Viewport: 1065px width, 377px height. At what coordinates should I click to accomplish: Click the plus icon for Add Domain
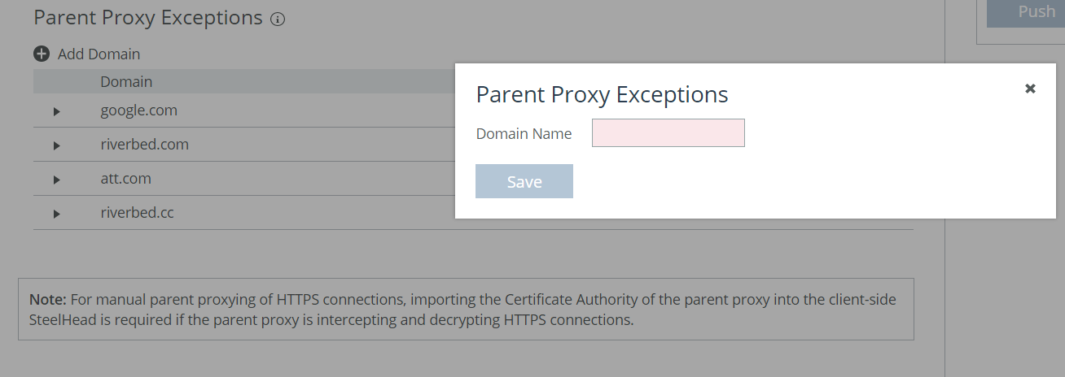pyautogui.click(x=42, y=54)
